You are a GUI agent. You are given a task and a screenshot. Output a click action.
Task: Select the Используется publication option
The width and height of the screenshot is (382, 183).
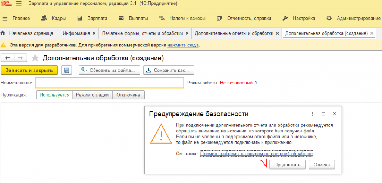click(x=54, y=95)
